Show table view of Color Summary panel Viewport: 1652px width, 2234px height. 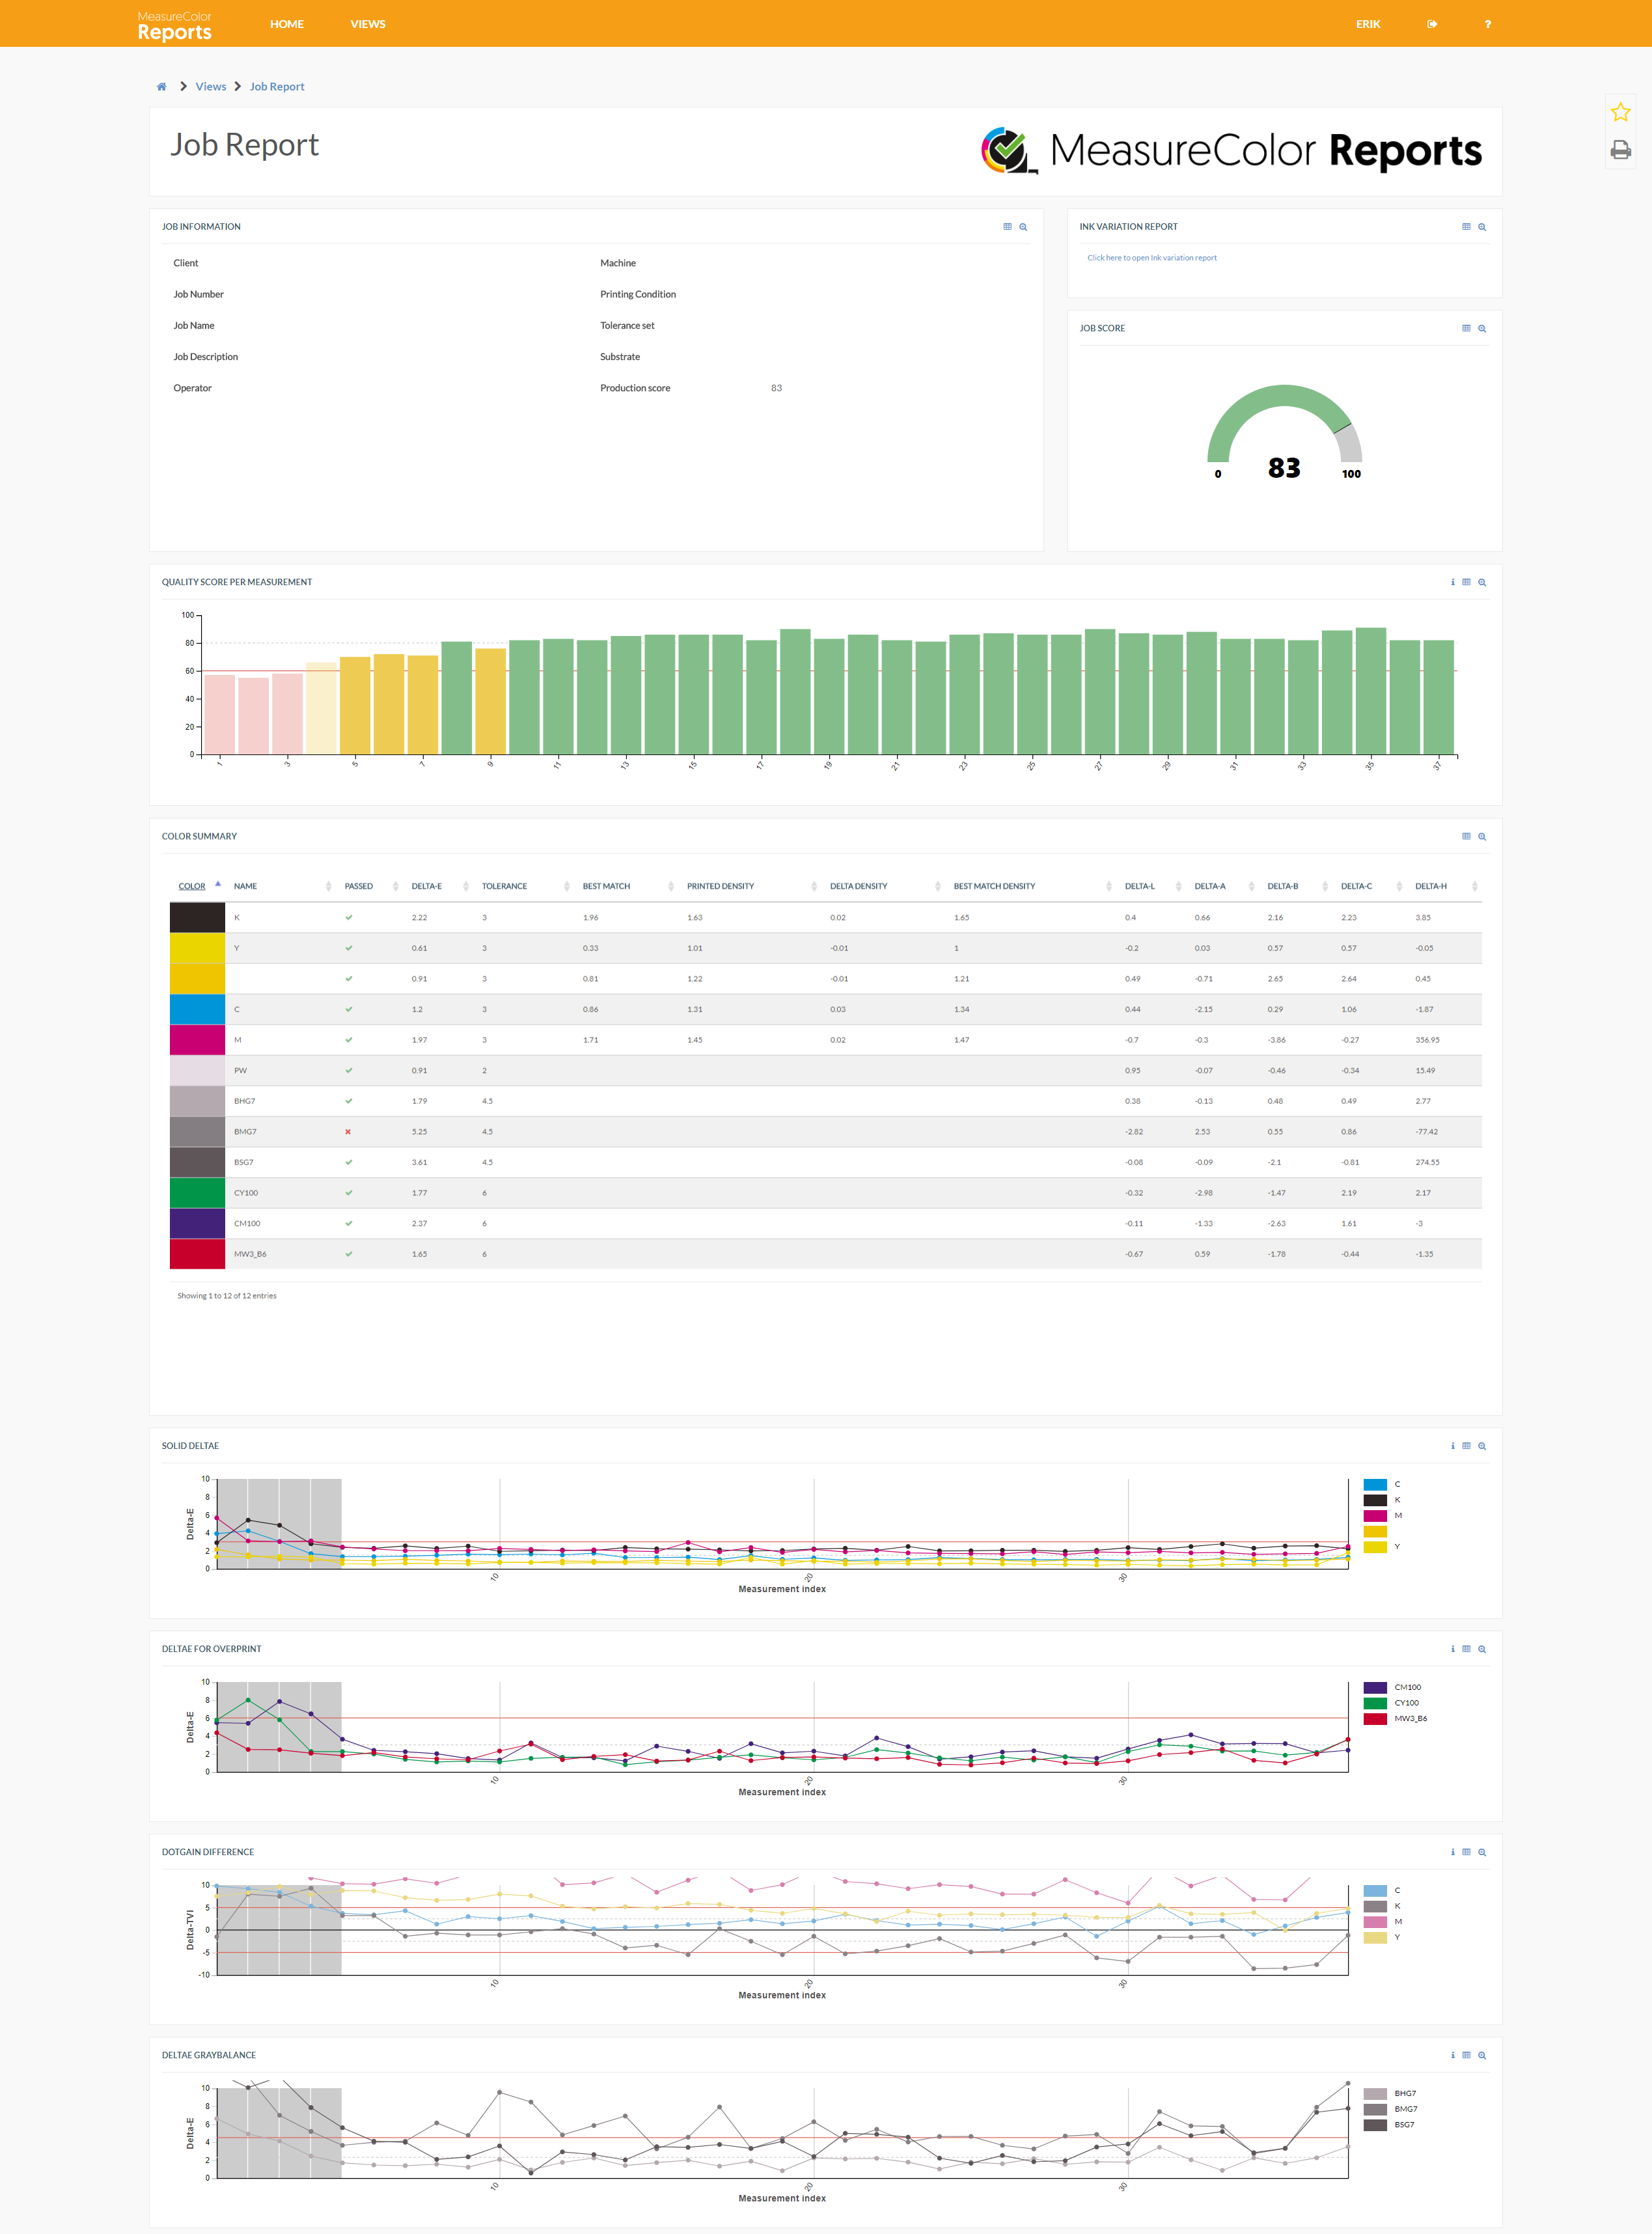pyautogui.click(x=1466, y=836)
